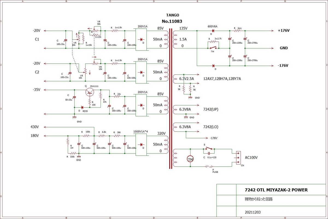Select the 12AX7,12BH7A,12BY7A heater label
The height and width of the screenshot is (219, 328).
tap(222, 79)
